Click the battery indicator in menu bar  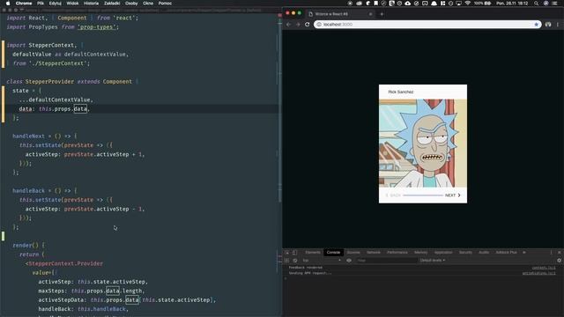[x=483, y=4]
